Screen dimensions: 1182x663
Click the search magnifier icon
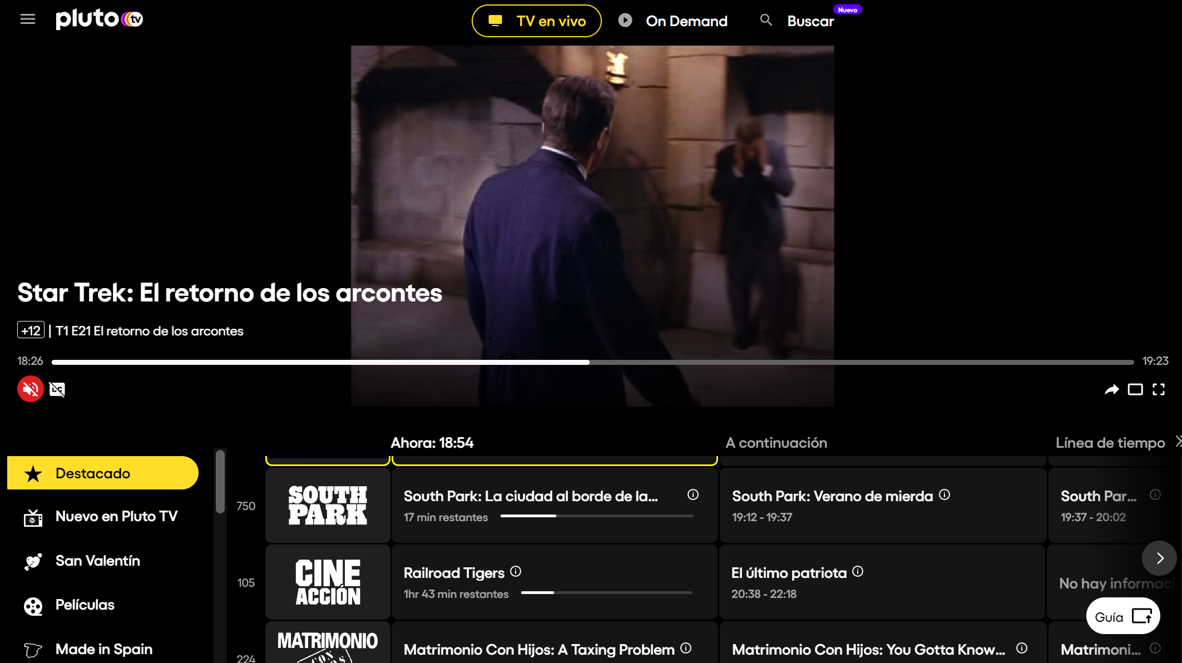tap(766, 20)
